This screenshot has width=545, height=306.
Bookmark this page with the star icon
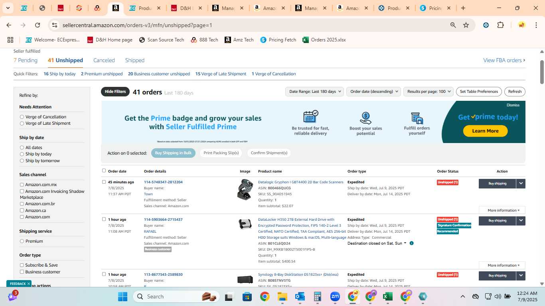point(466,25)
